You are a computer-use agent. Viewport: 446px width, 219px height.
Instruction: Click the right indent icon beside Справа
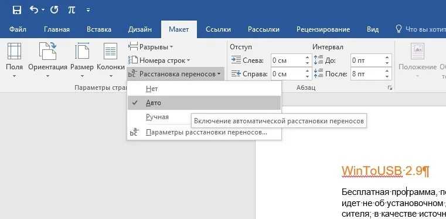click(236, 74)
